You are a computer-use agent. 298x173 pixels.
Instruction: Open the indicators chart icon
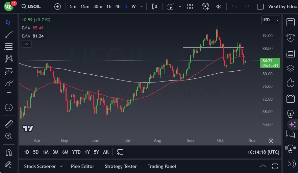tap(170, 6)
